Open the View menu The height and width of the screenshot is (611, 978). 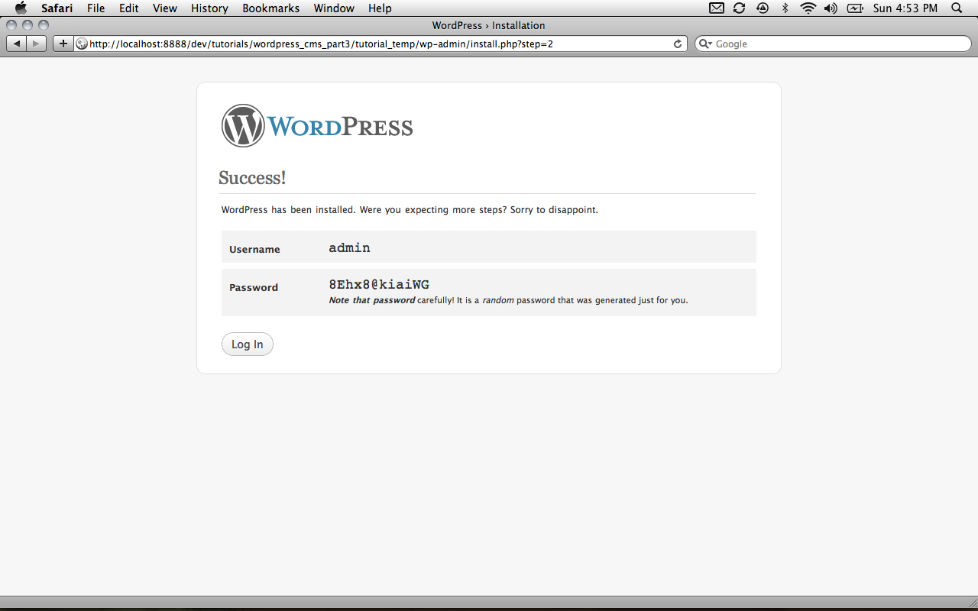[x=164, y=8]
